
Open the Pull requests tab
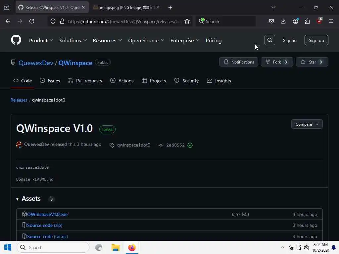(85, 81)
